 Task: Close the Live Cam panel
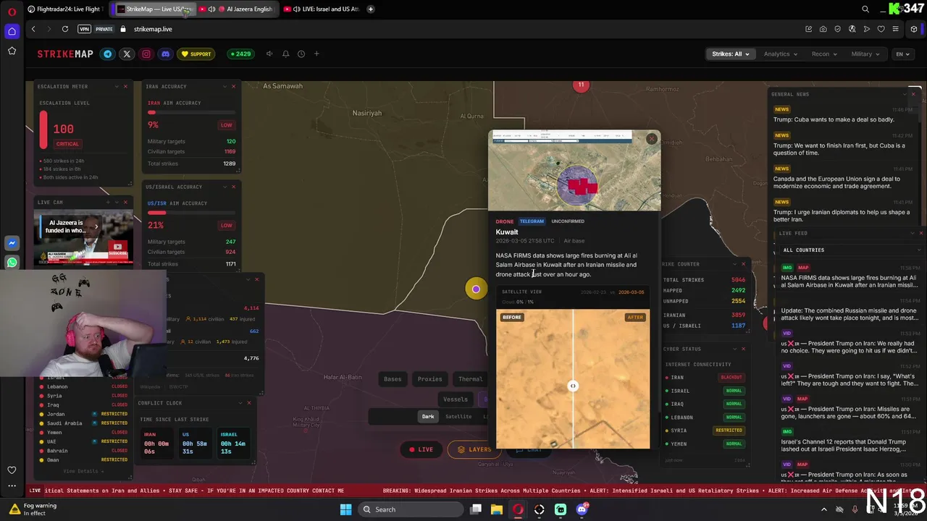point(125,202)
